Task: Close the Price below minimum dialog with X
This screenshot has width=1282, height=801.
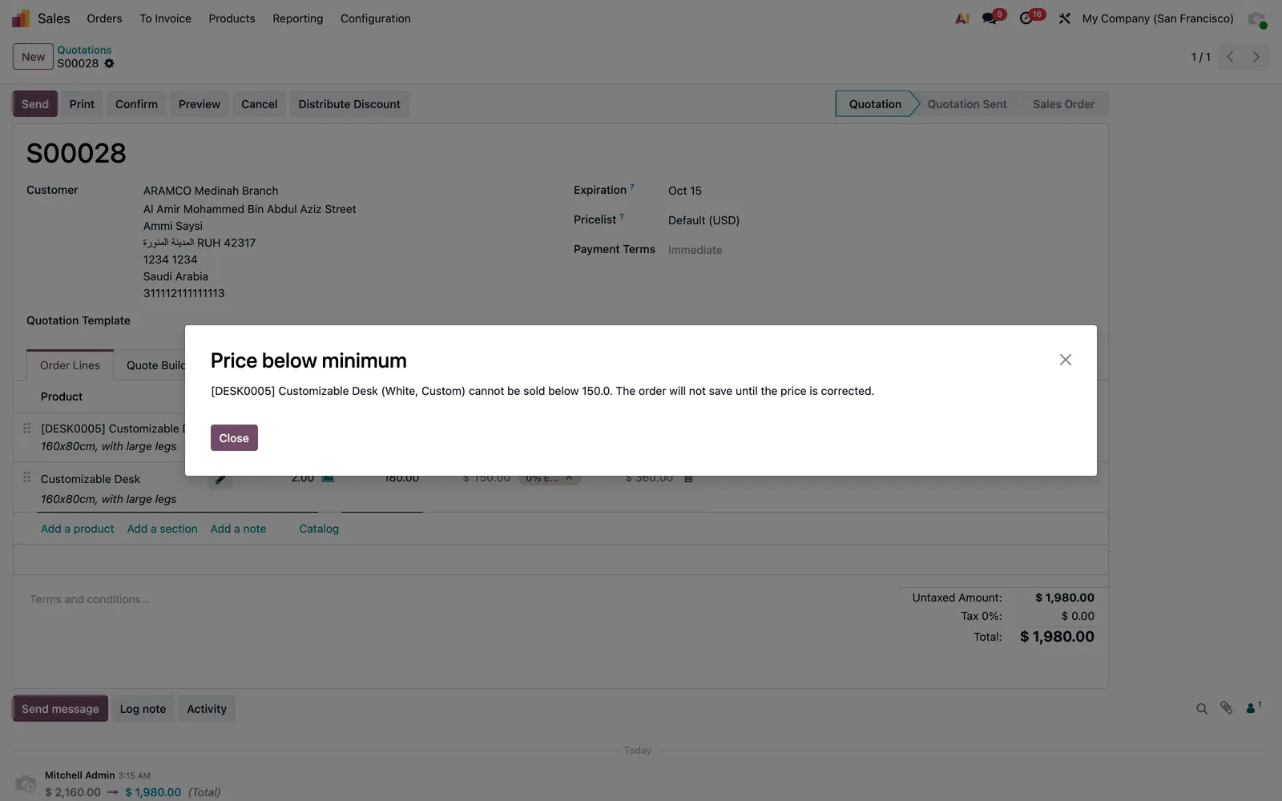Action: pyautogui.click(x=1065, y=360)
